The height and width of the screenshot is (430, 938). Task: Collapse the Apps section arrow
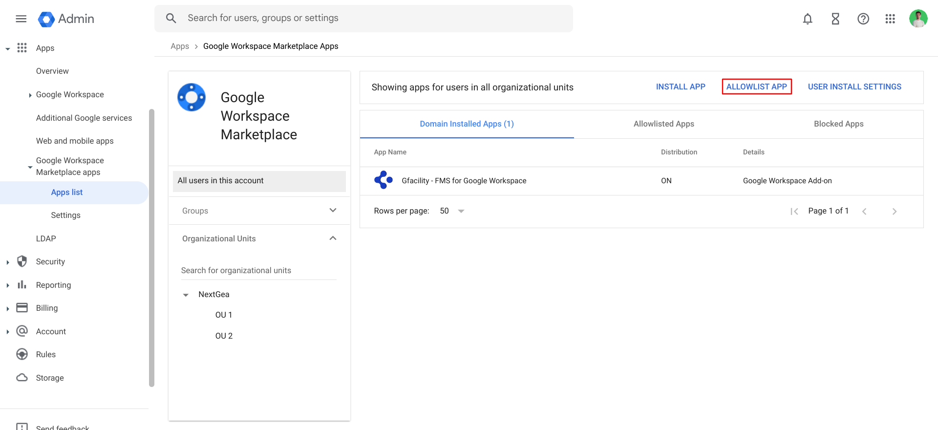click(8, 48)
